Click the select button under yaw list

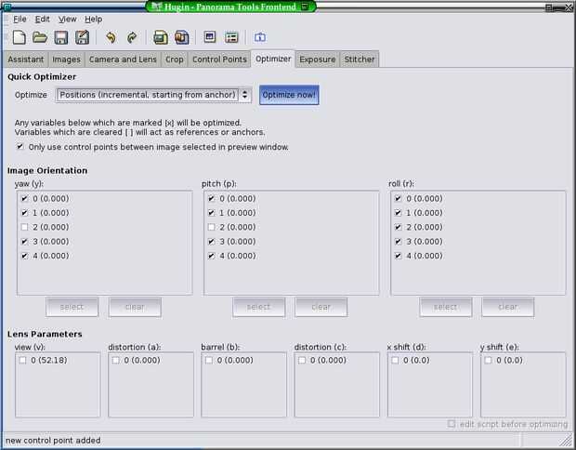pyautogui.click(x=72, y=307)
